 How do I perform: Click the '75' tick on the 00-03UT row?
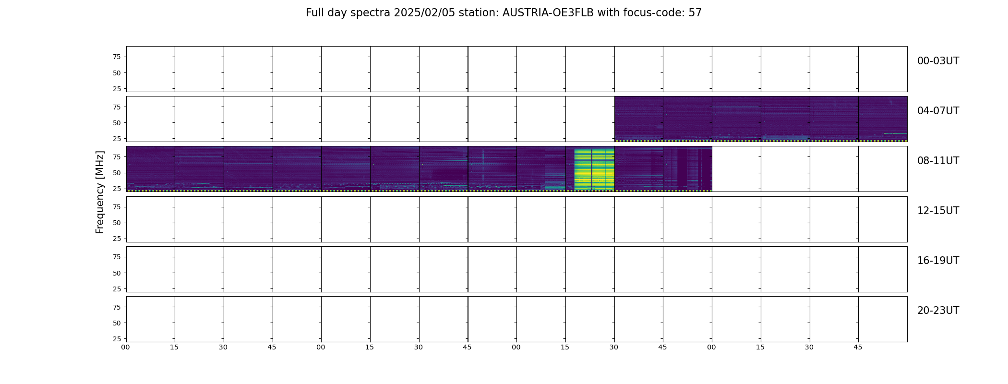point(117,57)
